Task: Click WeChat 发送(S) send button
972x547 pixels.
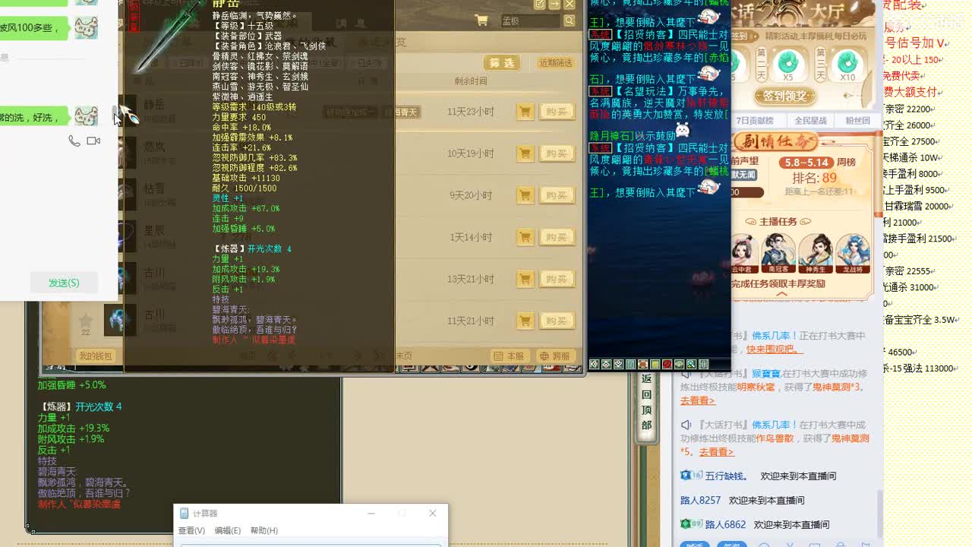Action: [x=64, y=283]
